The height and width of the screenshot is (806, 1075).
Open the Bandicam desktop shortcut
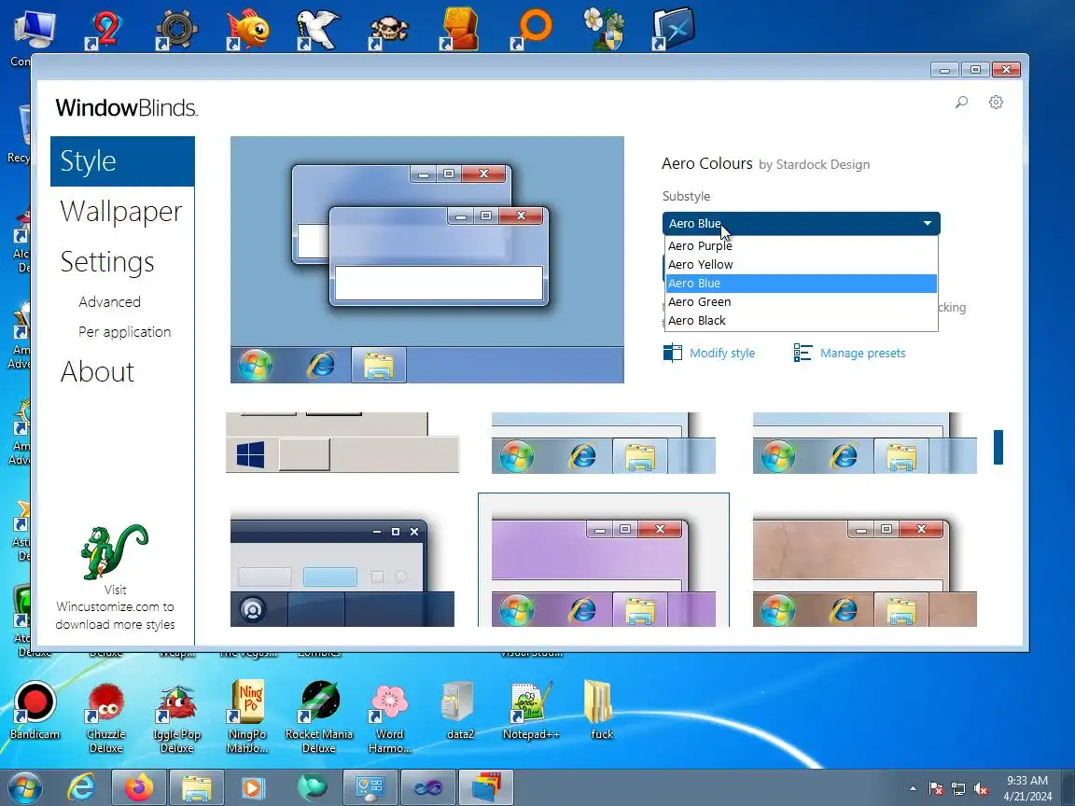pyautogui.click(x=35, y=710)
